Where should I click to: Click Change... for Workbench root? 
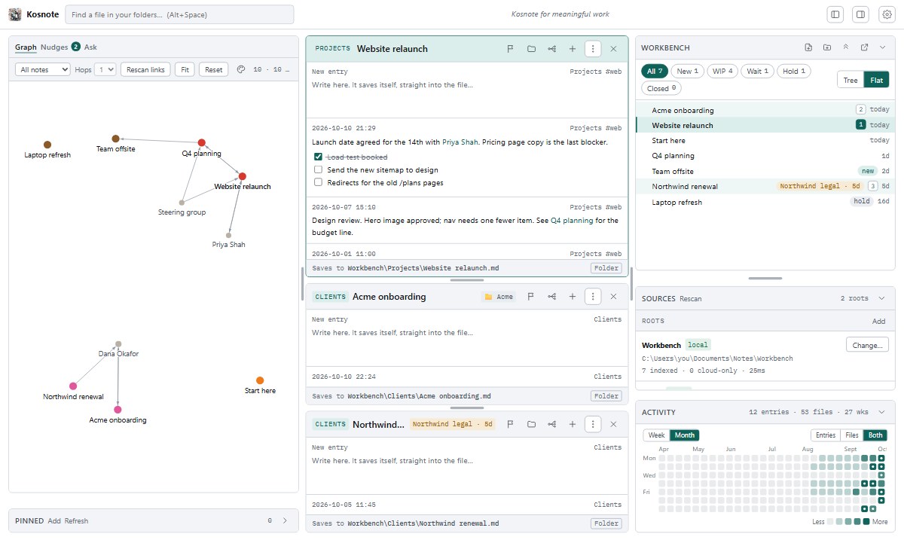867,345
